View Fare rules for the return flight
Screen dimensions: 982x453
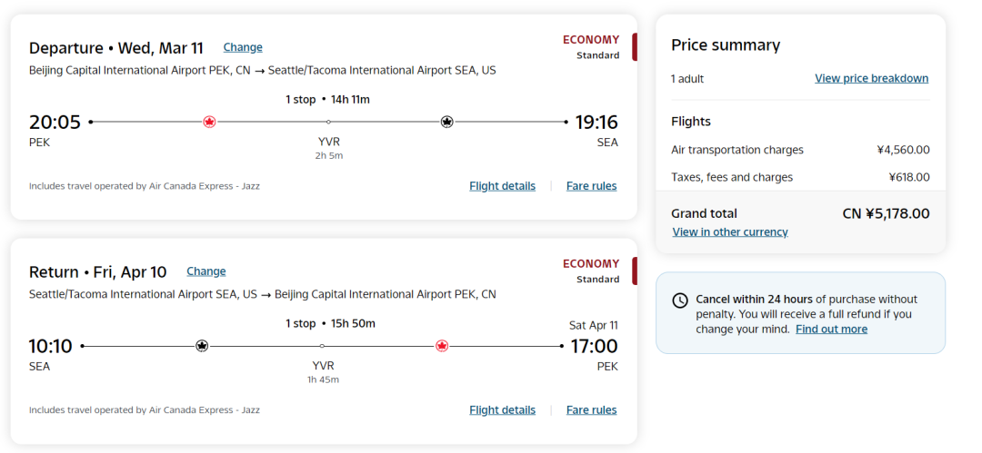(591, 410)
